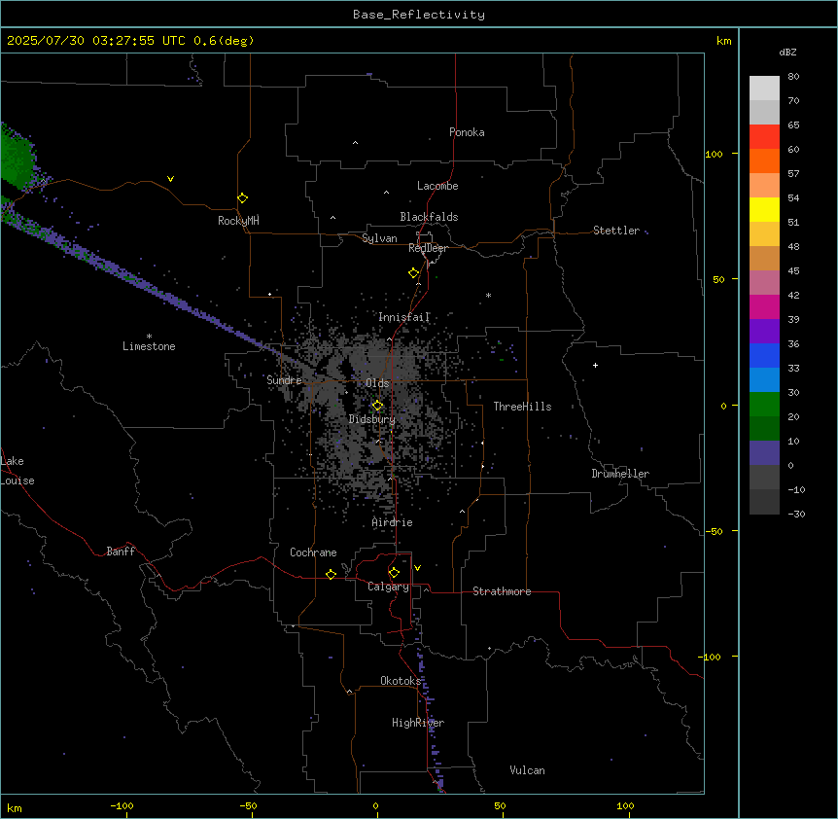
Task: Click the RedDeer city label
Action: [428, 248]
